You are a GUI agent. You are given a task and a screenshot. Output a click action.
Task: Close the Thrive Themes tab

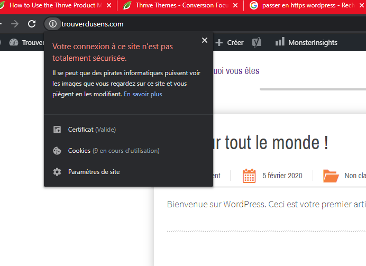tap(235, 5)
